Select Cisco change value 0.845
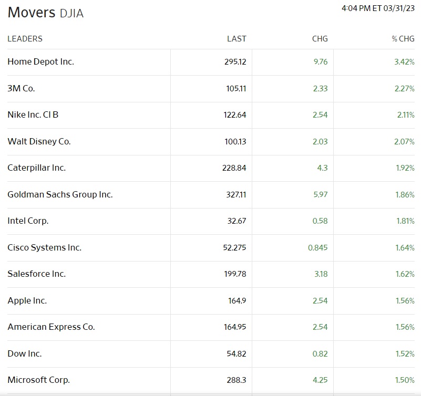This screenshot has width=421, height=396. point(318,247)
